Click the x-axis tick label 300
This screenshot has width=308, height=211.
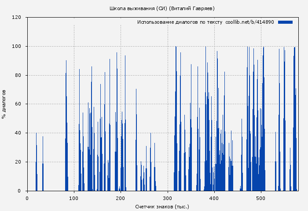click(x=168, y=198)
